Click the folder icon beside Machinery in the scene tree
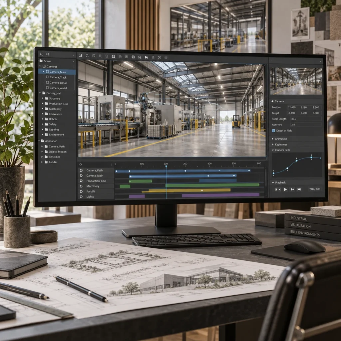Viewport: 341px width, 341px height. click(x=47, y=109)
